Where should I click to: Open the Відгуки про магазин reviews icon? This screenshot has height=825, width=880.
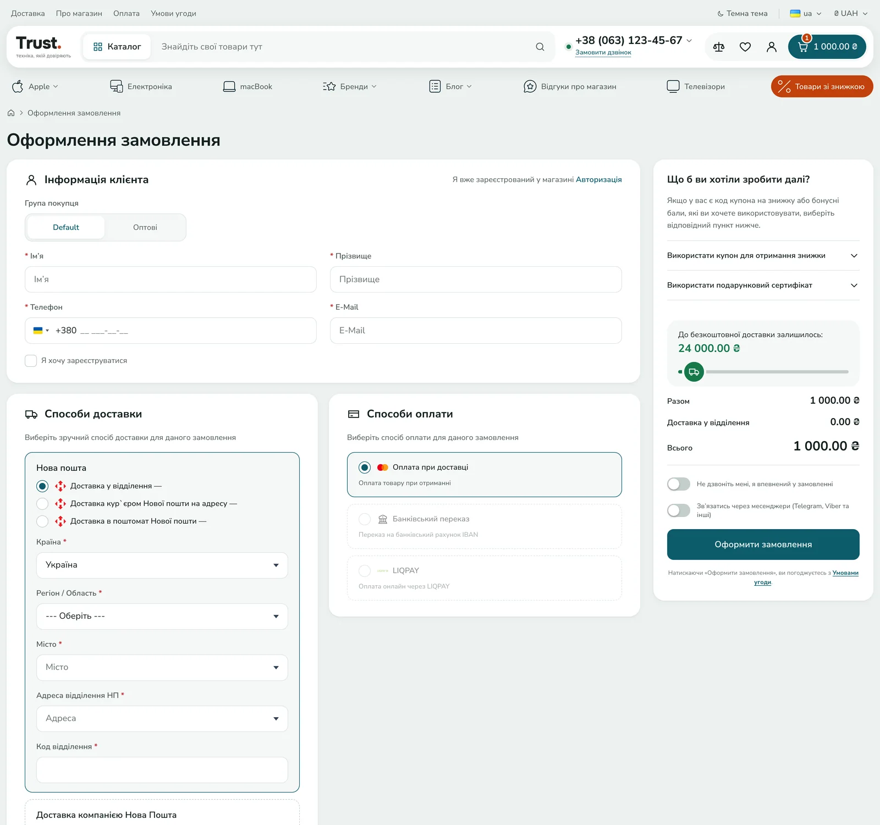click(530, 86)
